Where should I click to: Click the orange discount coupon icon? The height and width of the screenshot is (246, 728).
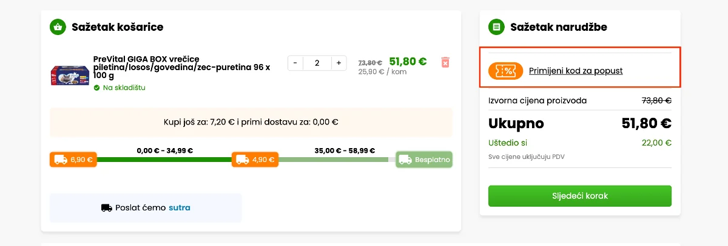pos(505,71)
